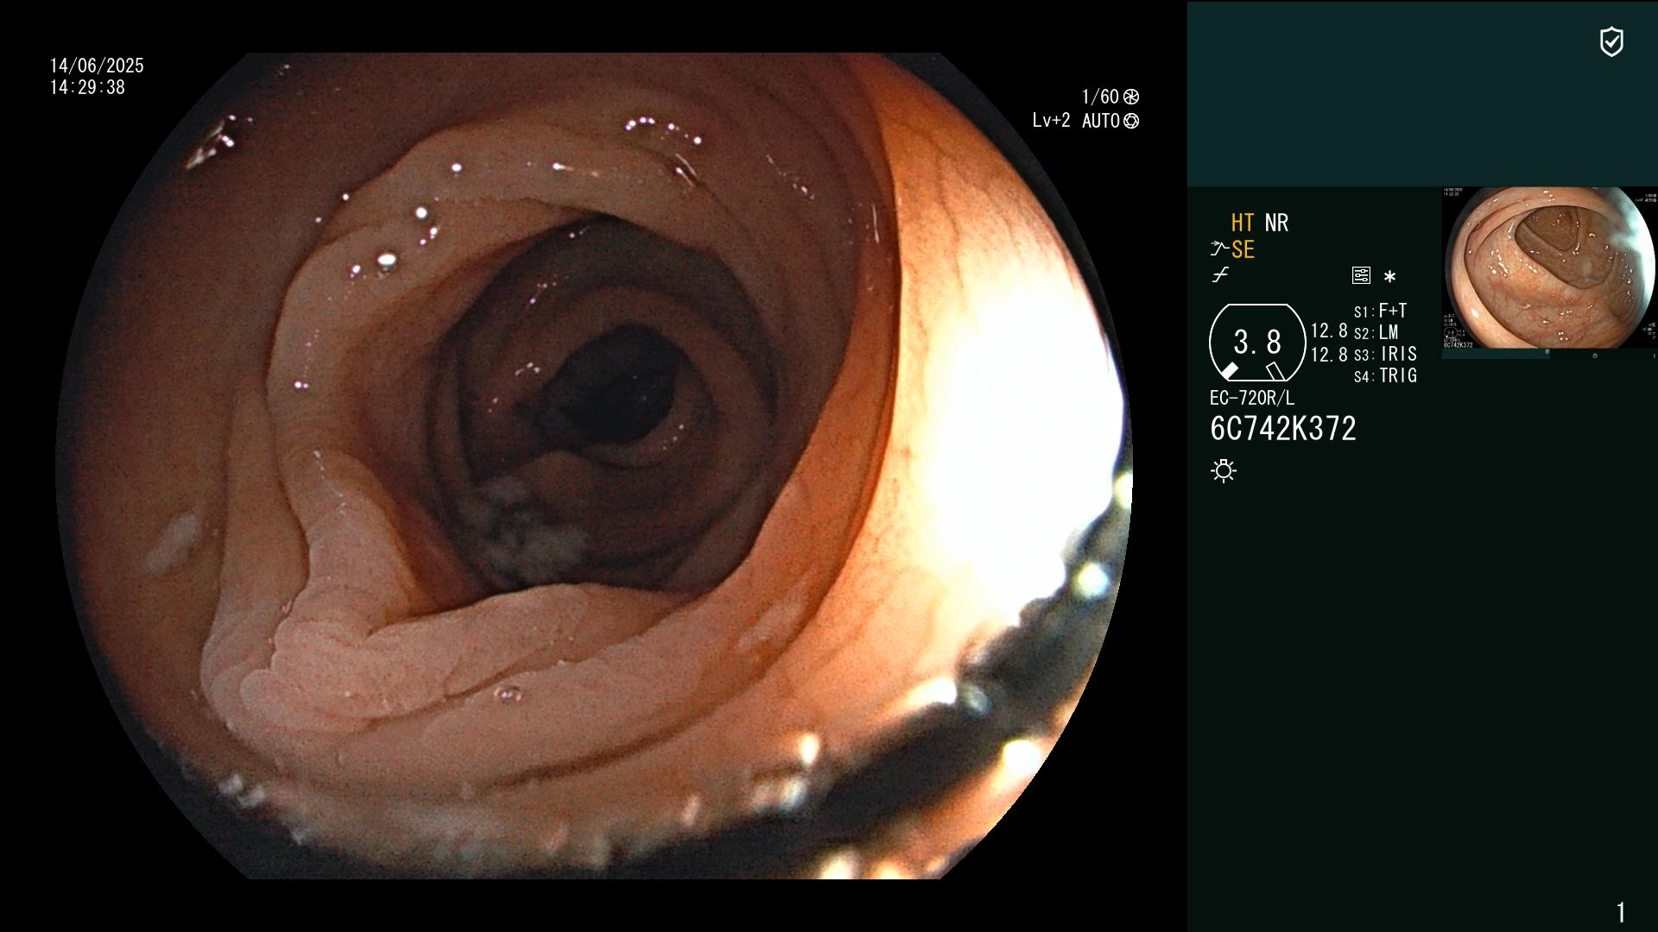The height and width of the screenshot is (932, 1658).
Task: Click the lamp light source icon
Action: (x=1224, y=470)
